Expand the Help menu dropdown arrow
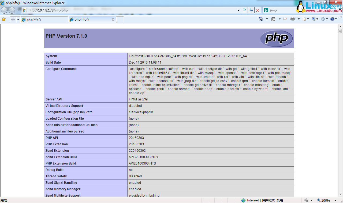Viewport: 343px width, 203px height. tap(336, 19)
